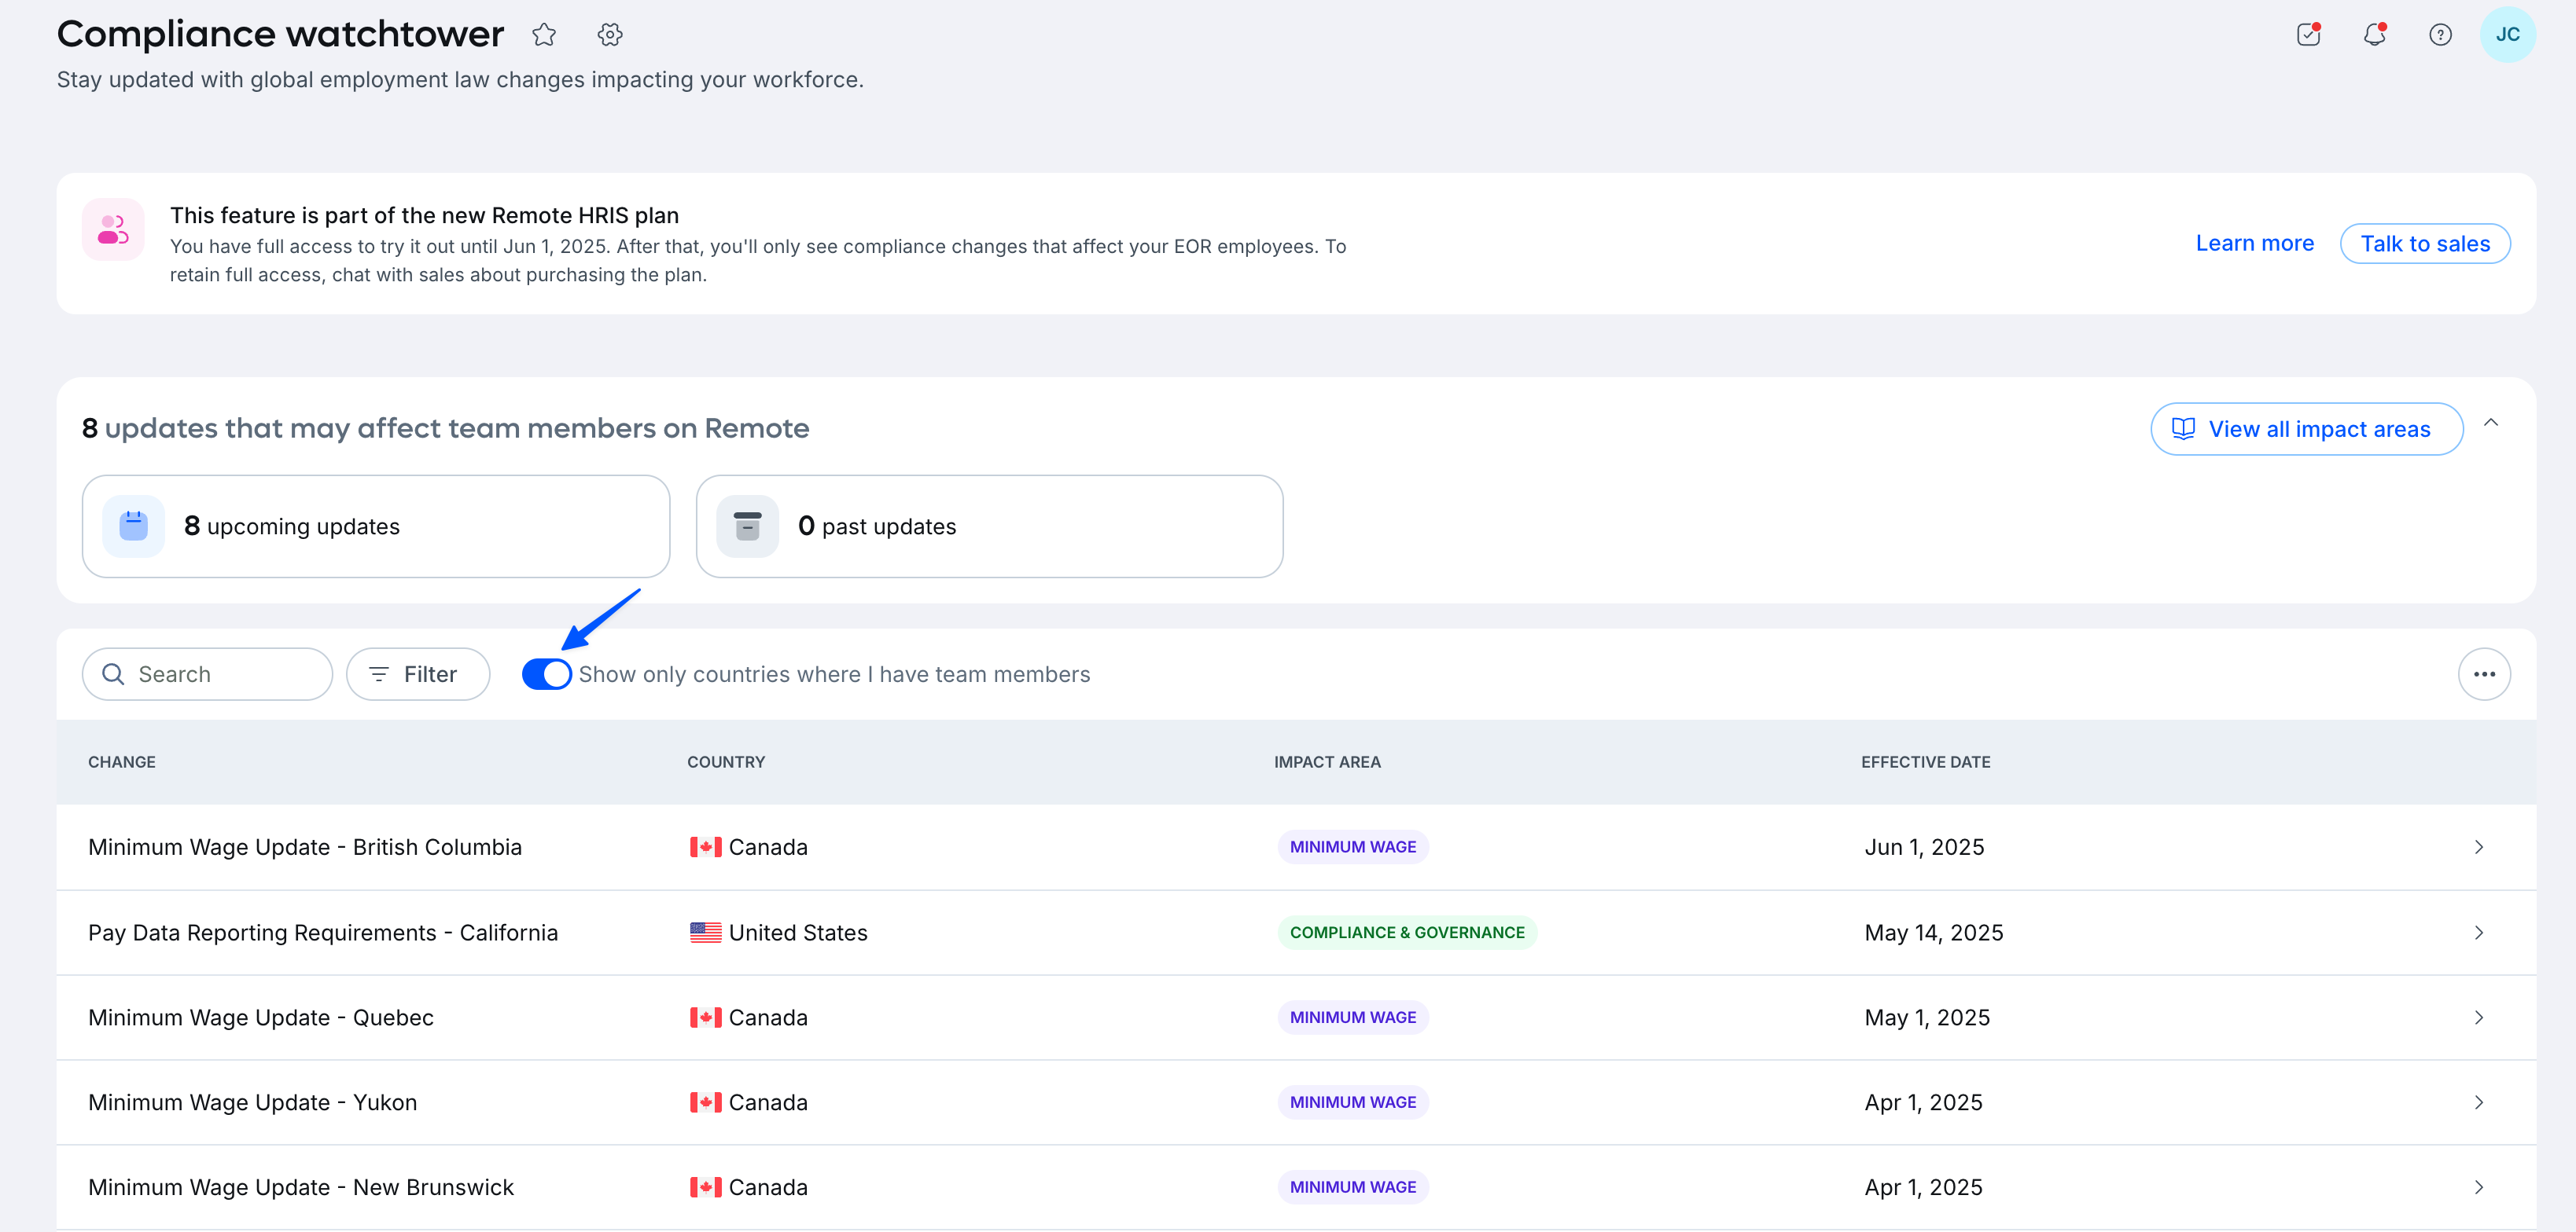This screenshot has width=2576, height=1232.
Task: Click the May 1, 2025 effective date
Action: pos(1927,1017)
